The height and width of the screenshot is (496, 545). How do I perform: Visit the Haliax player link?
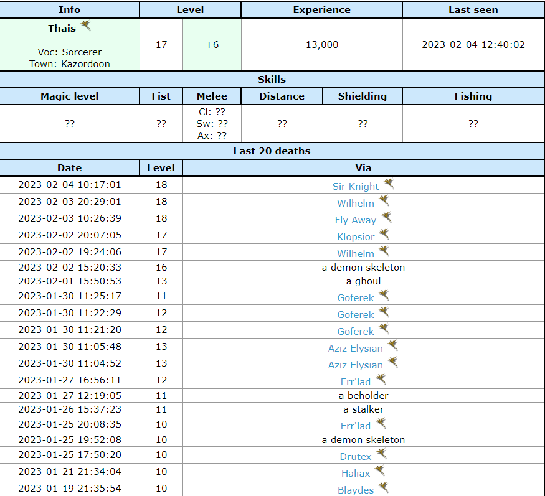356,474
